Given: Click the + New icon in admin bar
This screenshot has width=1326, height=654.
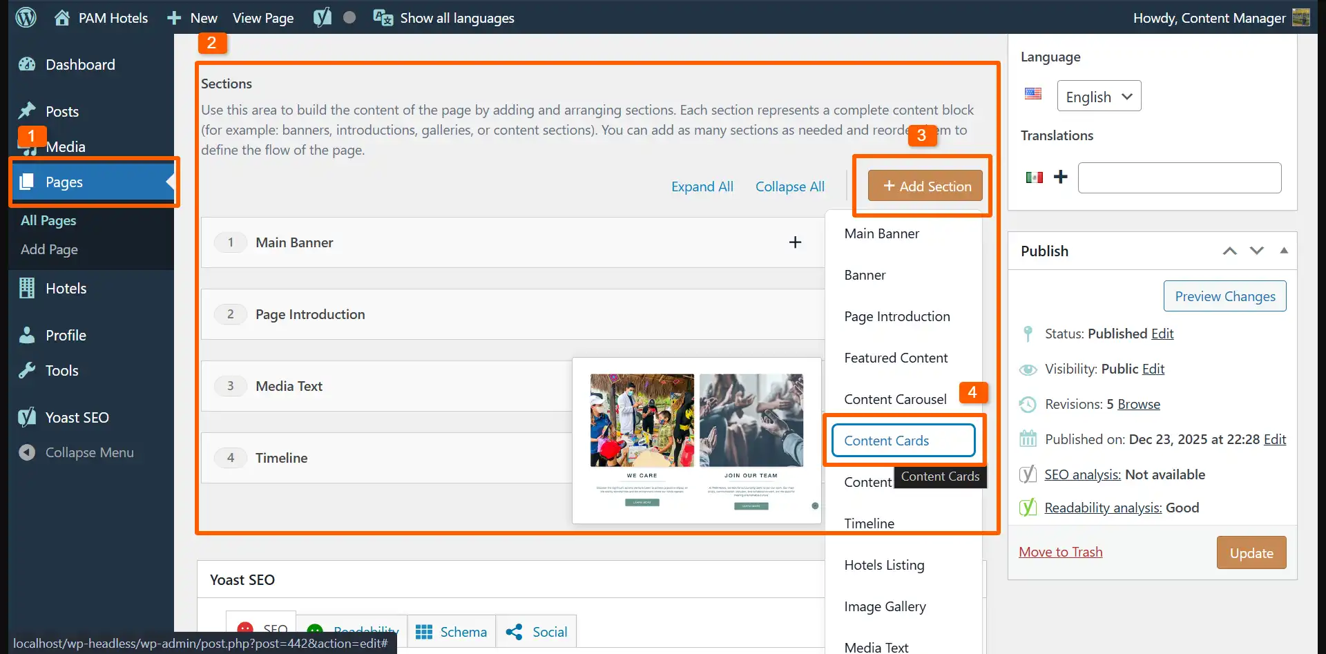Looking at the screenshot, I should pyautogui.click(x=173, y=17).
